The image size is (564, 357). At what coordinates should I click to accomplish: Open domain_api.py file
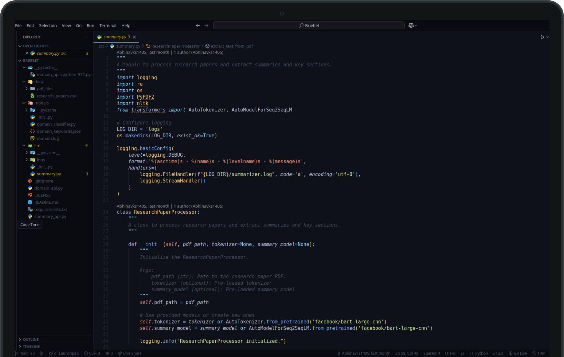tap(55, 188)
